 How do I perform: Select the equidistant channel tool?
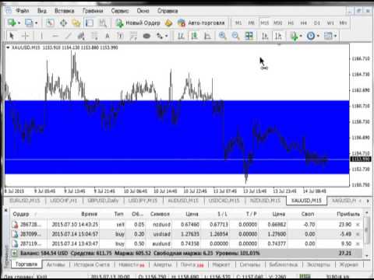coord(81,36)
